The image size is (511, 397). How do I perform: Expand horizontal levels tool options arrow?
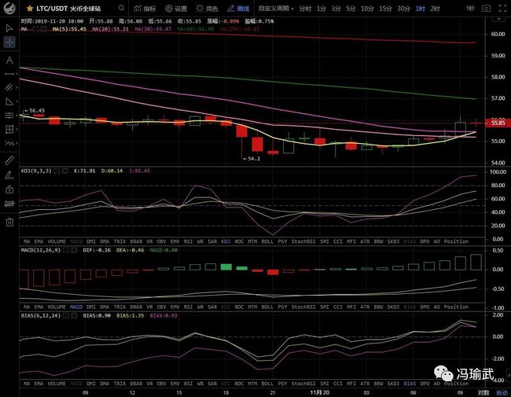click(x=17, y=116)
